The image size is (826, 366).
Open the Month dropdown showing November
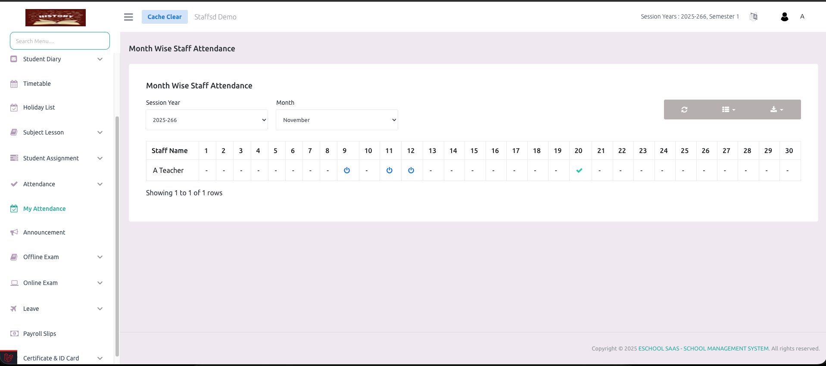click(x=337, y=120)
